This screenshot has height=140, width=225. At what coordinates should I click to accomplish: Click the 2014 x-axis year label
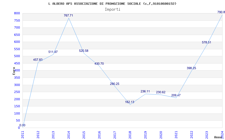(69, 135)
